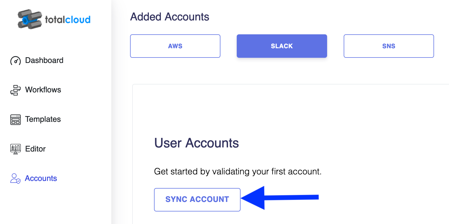Image resolution: width=449 pixels, height=224 pixels.
Task: Select the Accounts label in sidebar
Action: point(41,178)
